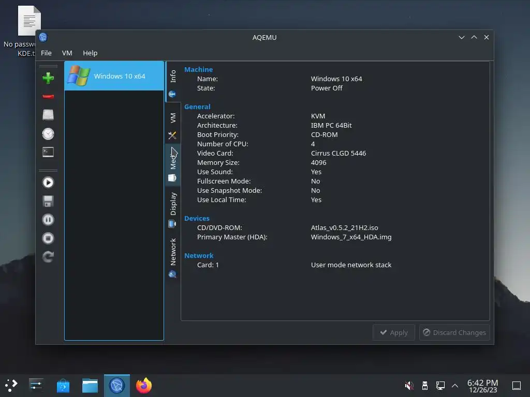
Task: Click the 'Card: 1' label
Action: point(208,265)
